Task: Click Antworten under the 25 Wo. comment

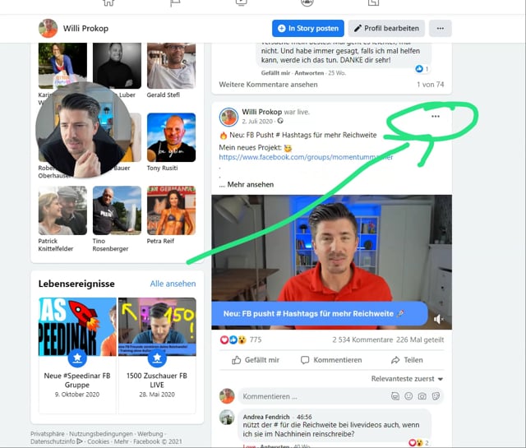Action: coord(309,73)
